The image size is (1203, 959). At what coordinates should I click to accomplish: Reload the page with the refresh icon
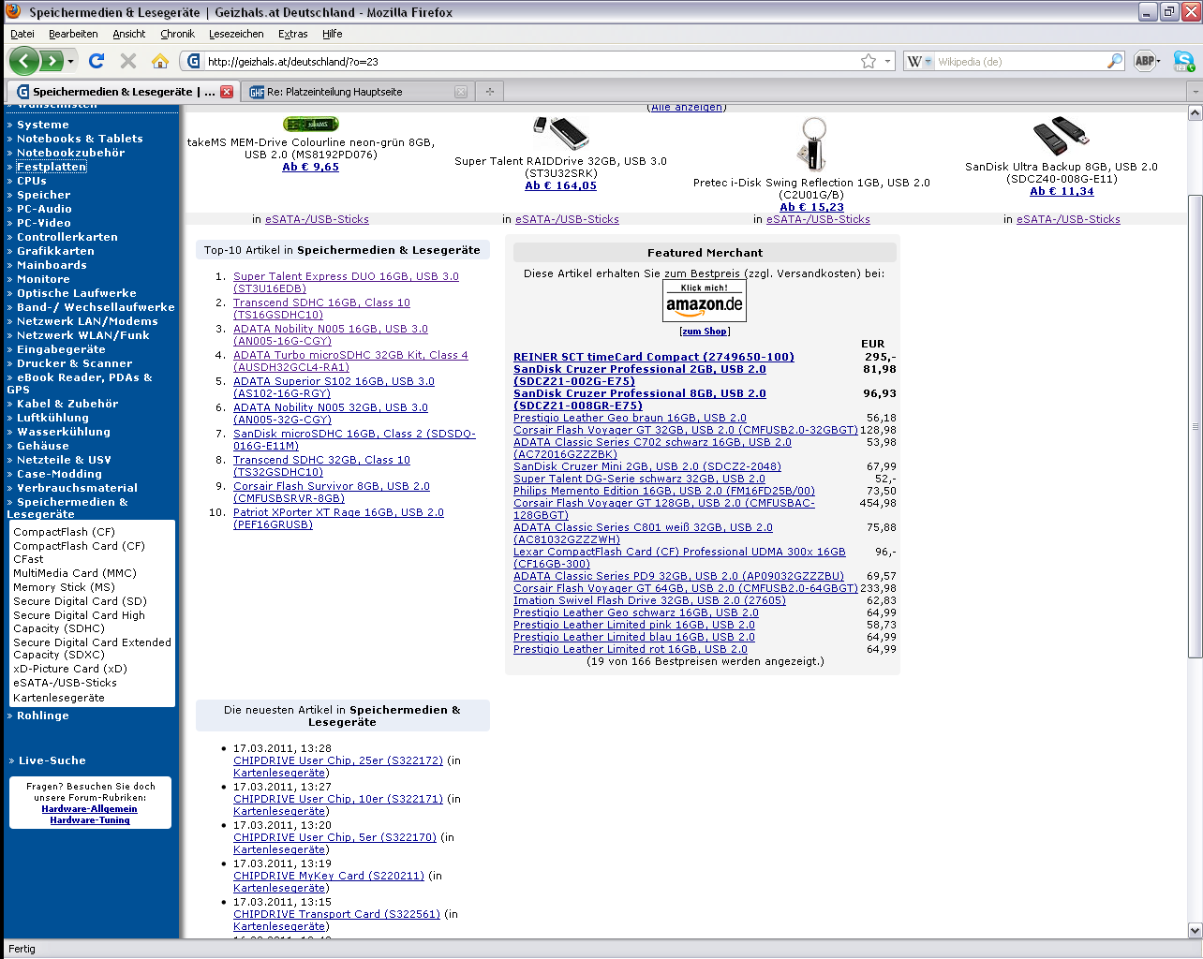97,61
